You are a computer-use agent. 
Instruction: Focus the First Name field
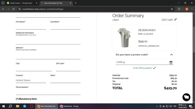tap(31, 27)
